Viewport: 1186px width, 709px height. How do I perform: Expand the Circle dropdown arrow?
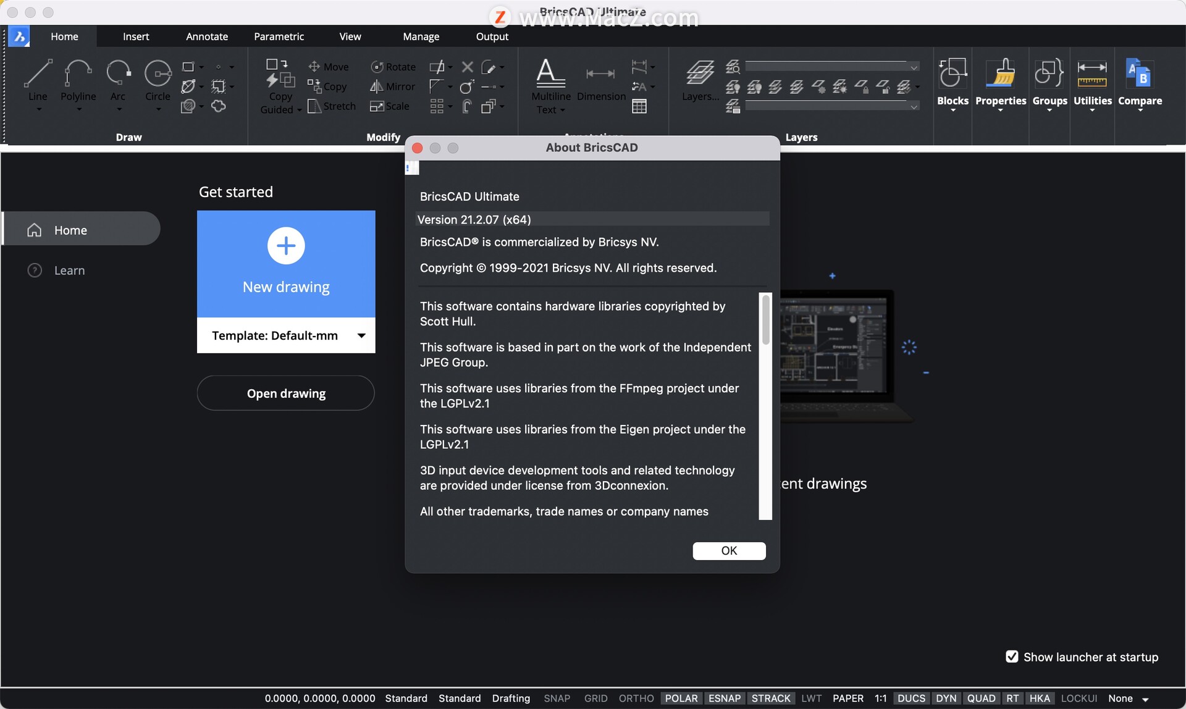click(x=158, y=109)
